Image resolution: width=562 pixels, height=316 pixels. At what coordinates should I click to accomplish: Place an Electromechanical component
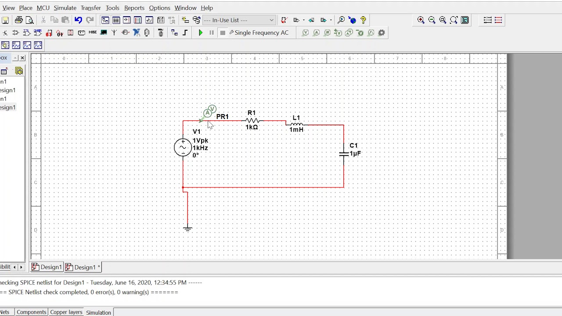click(125, 32)
